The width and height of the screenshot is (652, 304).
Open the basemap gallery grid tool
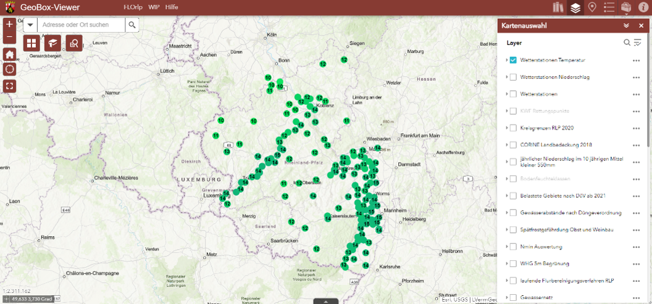[31, 43]
